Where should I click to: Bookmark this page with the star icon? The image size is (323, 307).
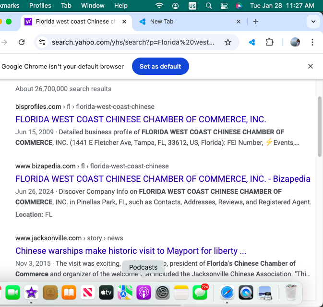[x=228, y=42]
